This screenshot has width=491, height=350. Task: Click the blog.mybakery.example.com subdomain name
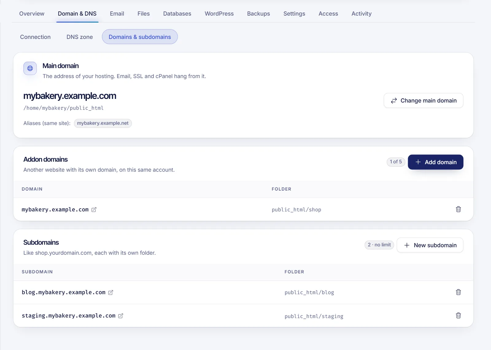click(64, 292)
